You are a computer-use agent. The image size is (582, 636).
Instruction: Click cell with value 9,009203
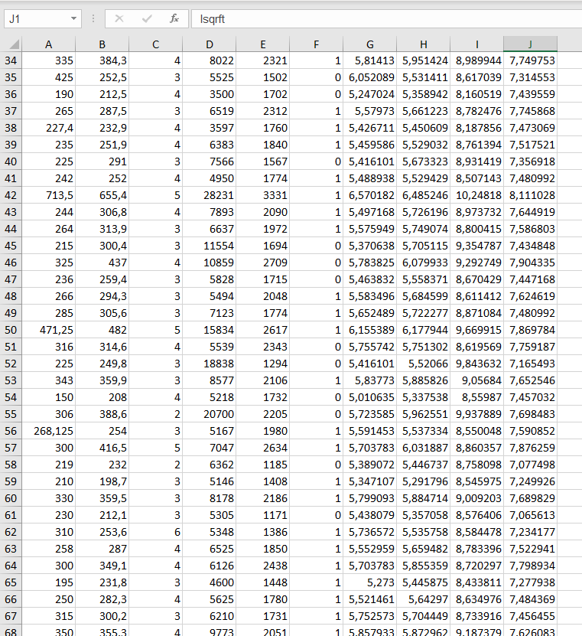click(x=476, y=498)
